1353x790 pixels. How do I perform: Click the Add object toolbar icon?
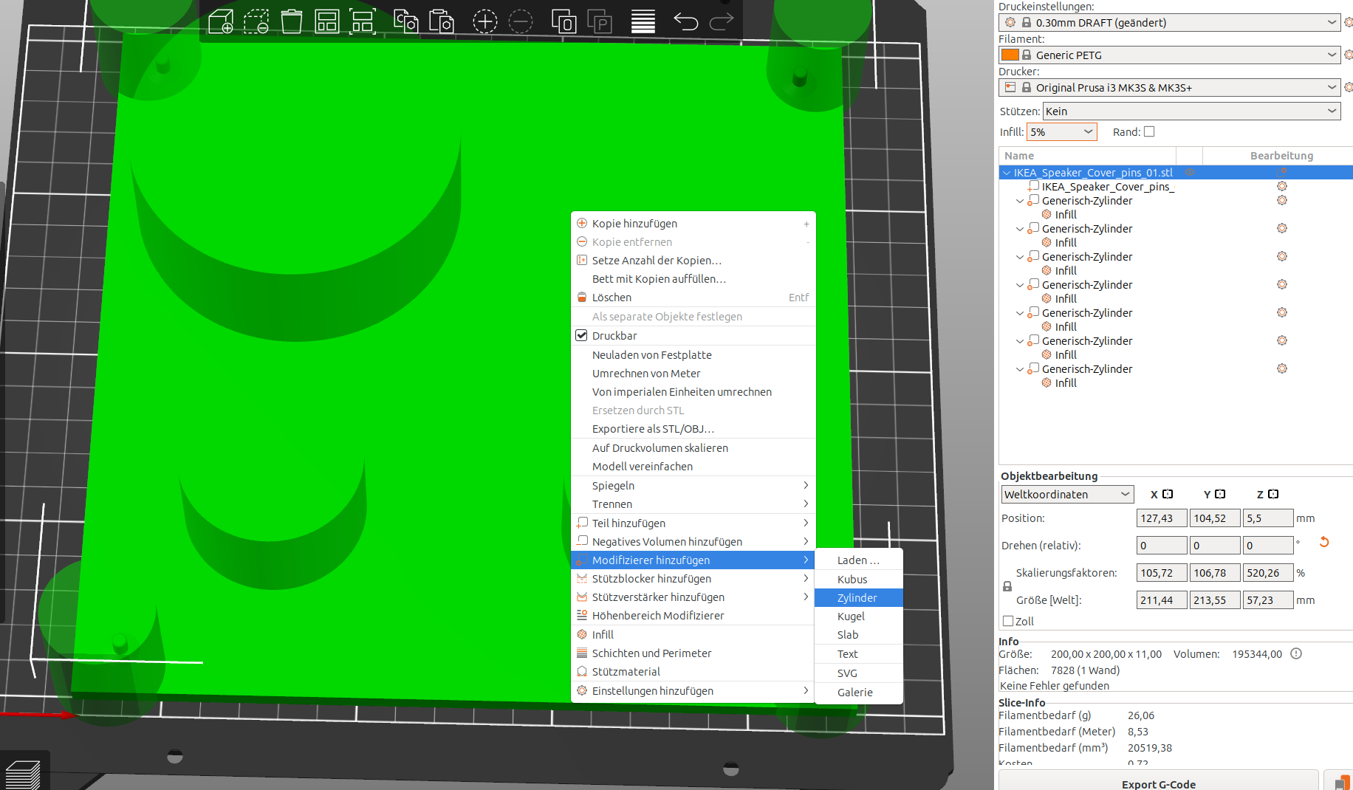221,21
